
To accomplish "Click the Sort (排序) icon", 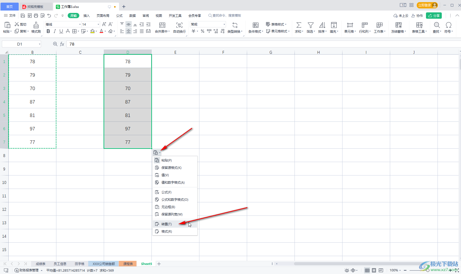I will [322, 25].
